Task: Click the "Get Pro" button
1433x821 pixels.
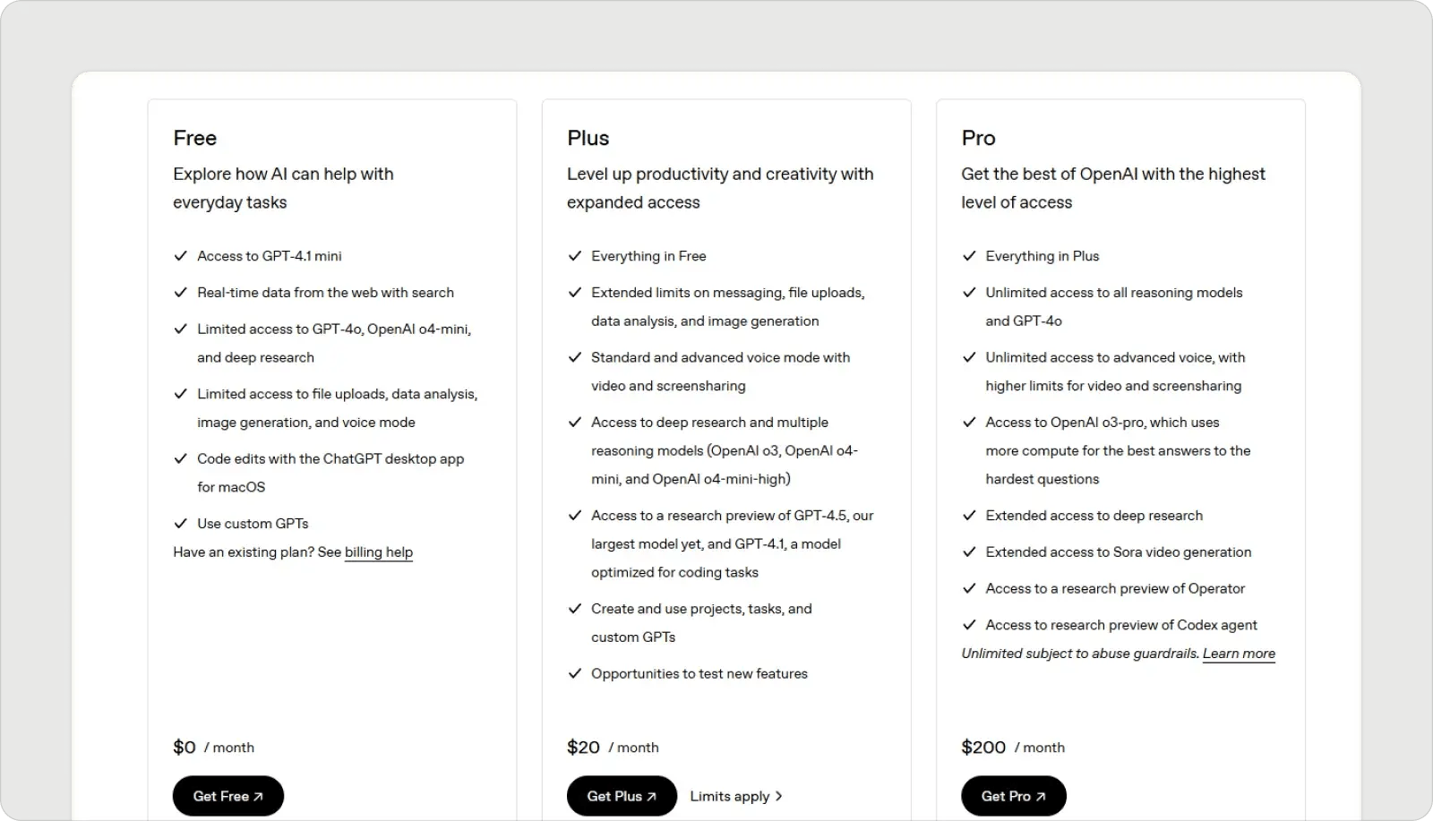Action: tap(1013, 795)
